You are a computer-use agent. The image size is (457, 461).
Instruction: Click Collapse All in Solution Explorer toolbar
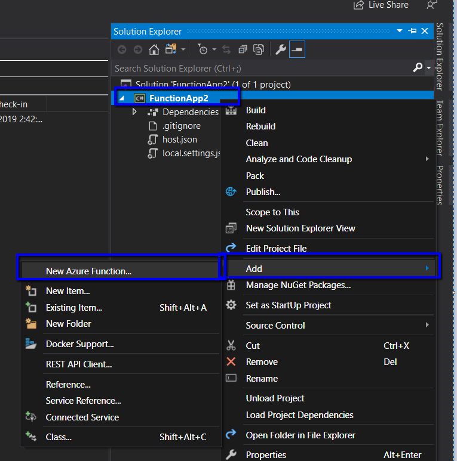pyautogui.click(x=243, y=49)
